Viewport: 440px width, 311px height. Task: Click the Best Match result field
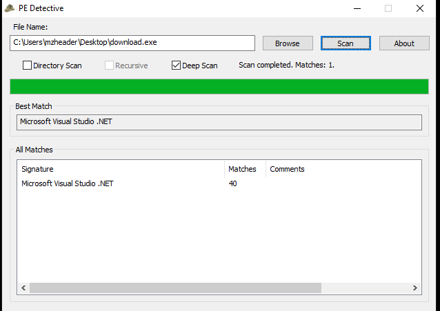(219, 122)
